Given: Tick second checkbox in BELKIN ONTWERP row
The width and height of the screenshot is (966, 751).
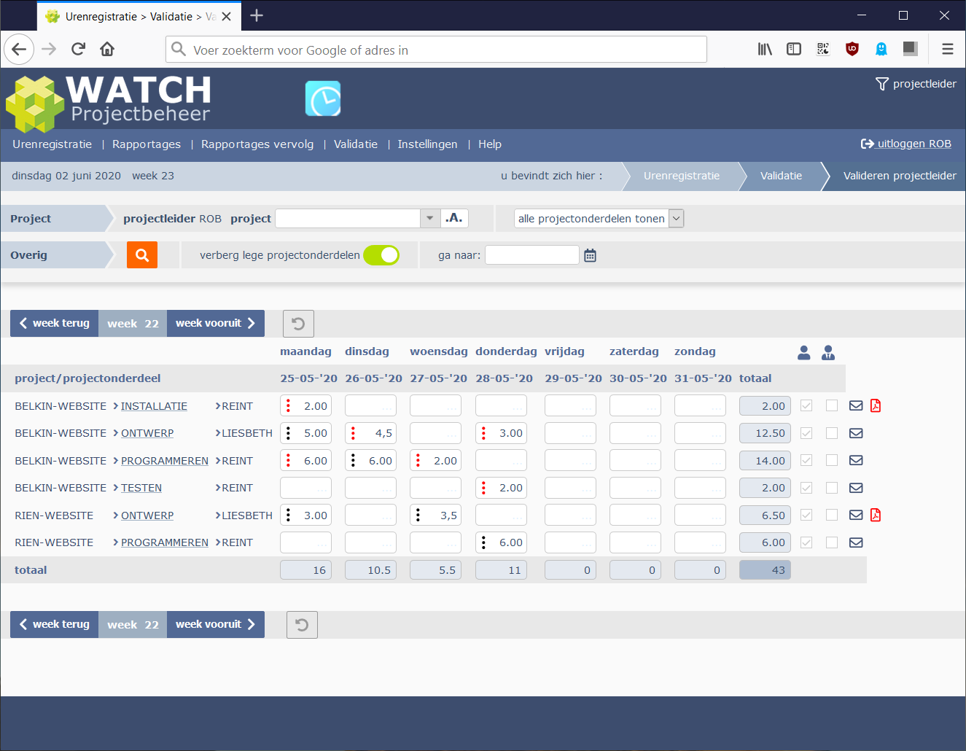Looking at the screenshot, I should (x=832, y=433).
